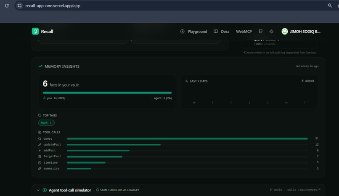The width and height of the screenshot is (339, 196).
Task: Click '6 tools · calls /api/memory/*' text
Action: point(295,190)
